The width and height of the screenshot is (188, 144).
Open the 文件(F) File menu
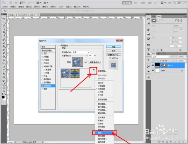5,7
